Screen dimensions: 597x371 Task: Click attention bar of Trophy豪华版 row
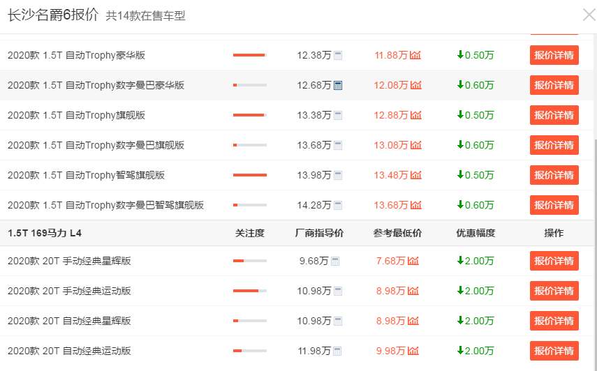(x=250, y=55)
